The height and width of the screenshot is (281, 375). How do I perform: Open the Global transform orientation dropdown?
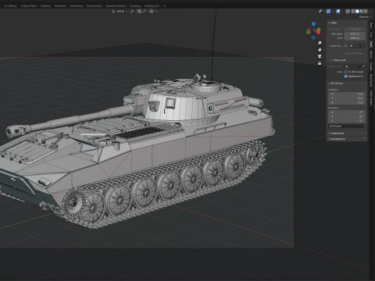[x=120, y=11]
